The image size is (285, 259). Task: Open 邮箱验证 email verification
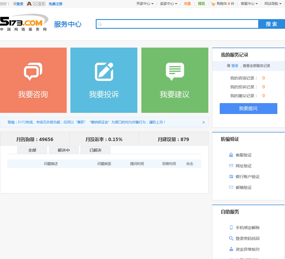point(243,187)
